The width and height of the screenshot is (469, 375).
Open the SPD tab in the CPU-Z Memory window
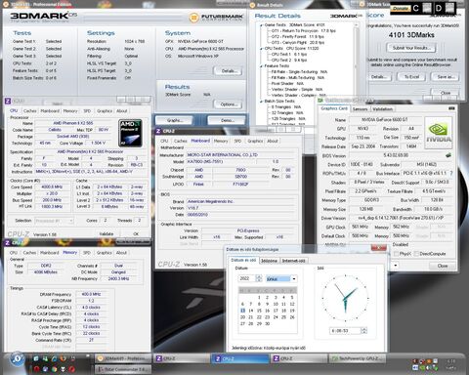coord(87,253)
